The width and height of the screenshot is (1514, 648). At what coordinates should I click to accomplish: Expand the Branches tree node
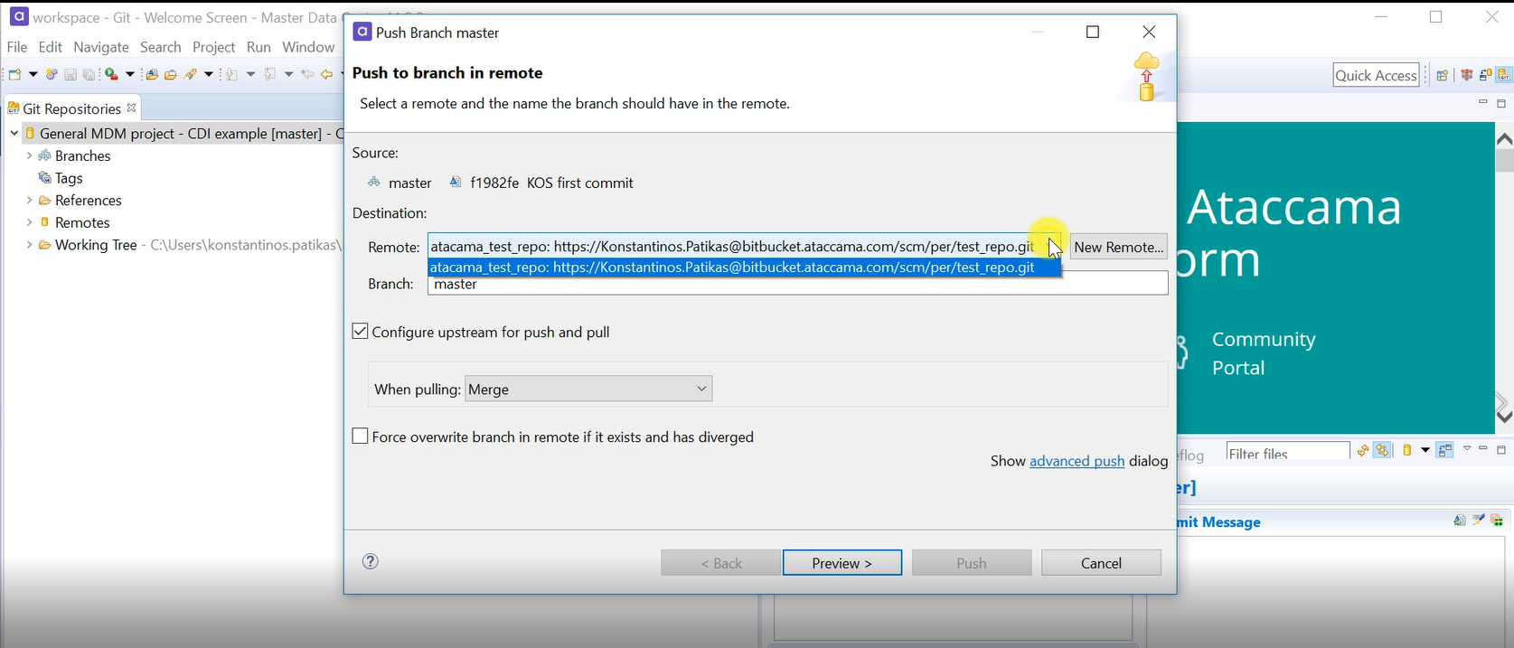(x=29, y=155)
